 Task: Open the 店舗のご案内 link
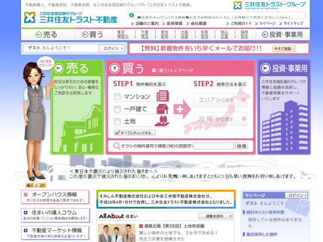click(145, 23)
